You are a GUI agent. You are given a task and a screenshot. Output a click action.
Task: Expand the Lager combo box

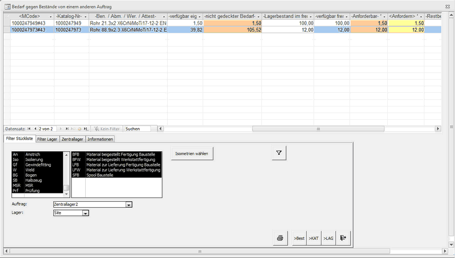(x=86, y=213)
